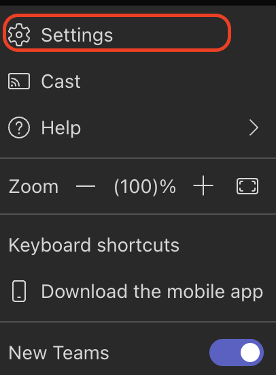Screen dimensions: 276x375
Task: Click the white knob of New Teams switch
Action: point(250,352)
